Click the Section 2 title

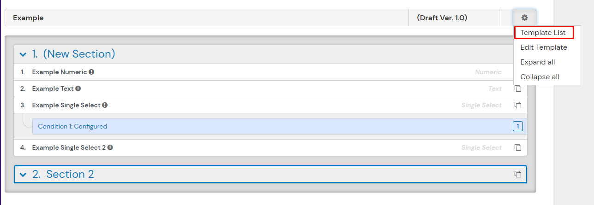70,174
